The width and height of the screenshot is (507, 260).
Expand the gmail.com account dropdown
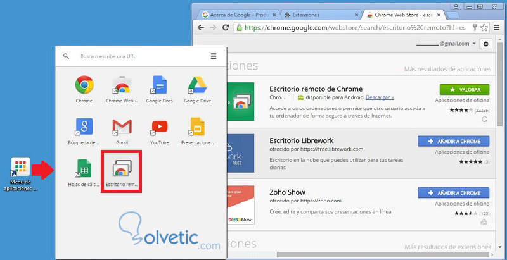click(474, 44)
